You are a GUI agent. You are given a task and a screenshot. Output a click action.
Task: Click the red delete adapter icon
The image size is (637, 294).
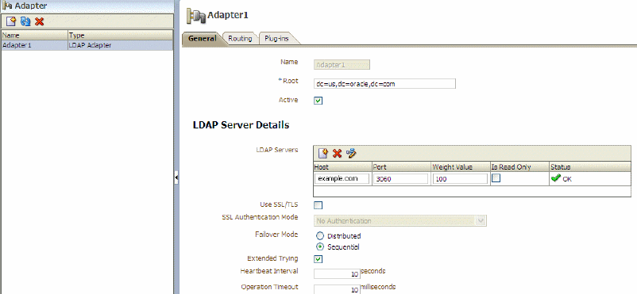click(x=40, y=21)
